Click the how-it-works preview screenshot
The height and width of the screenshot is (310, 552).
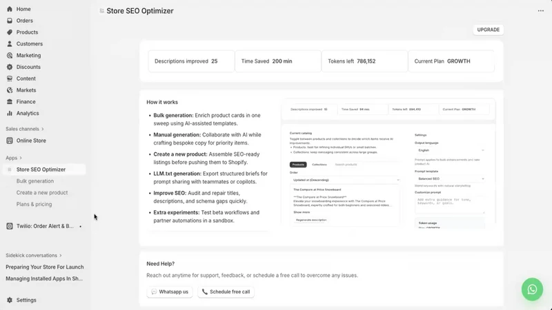coord(388,163)
